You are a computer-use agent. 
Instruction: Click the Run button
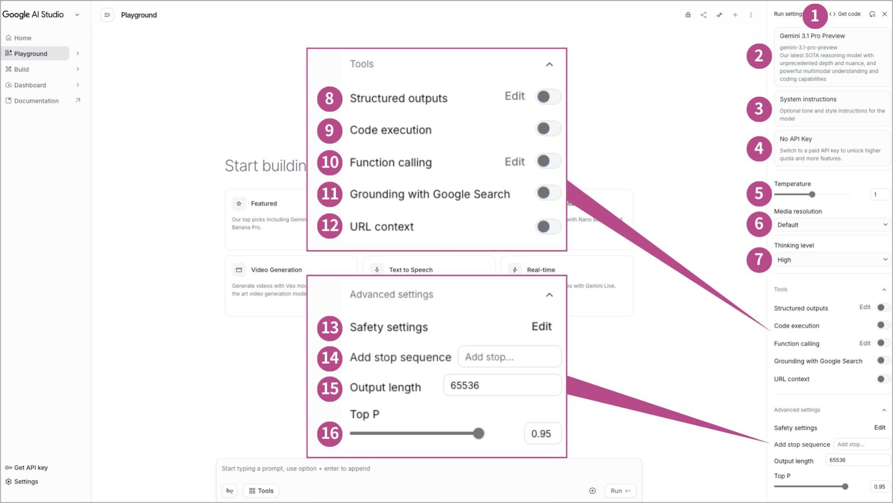(620, 491)
